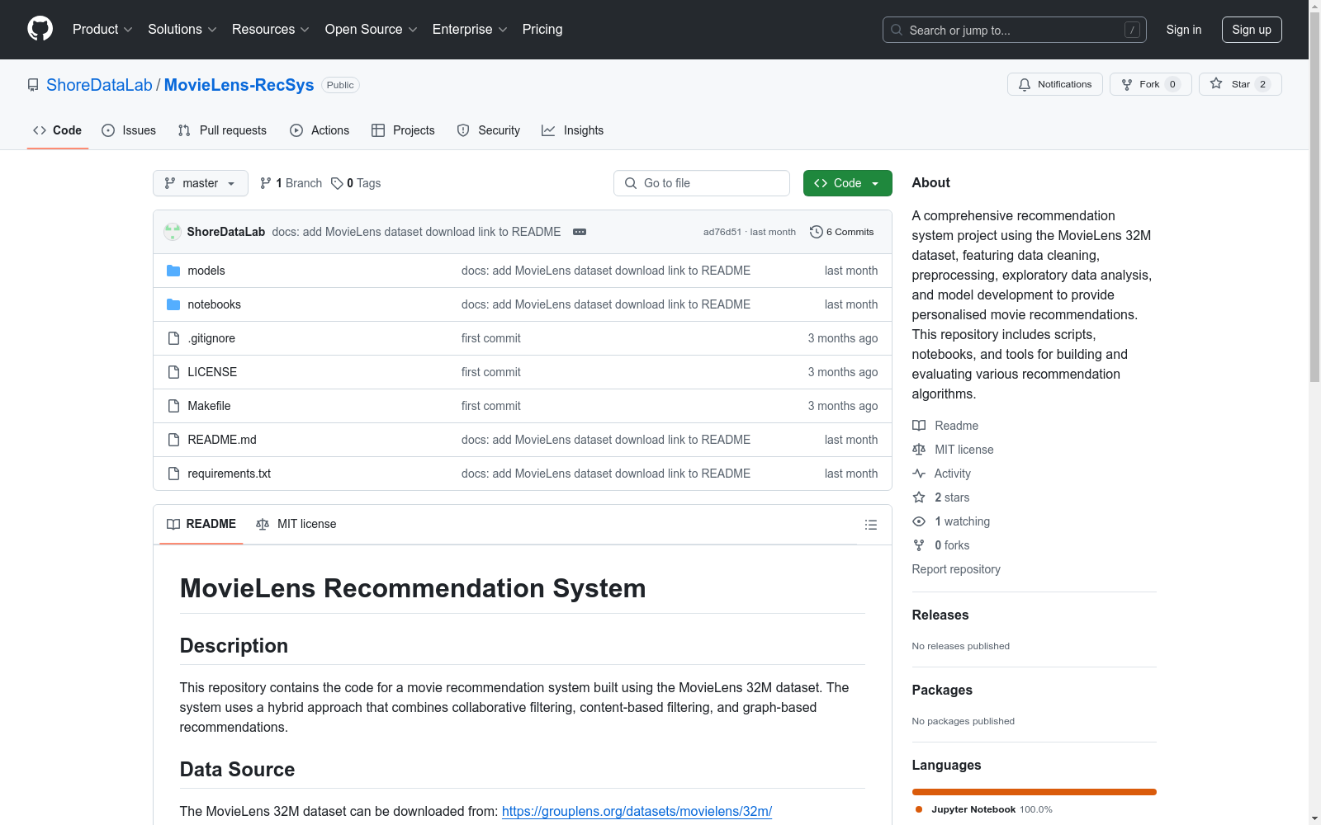Click Report repository link
Screen dimensions: 1321x825
956,569
